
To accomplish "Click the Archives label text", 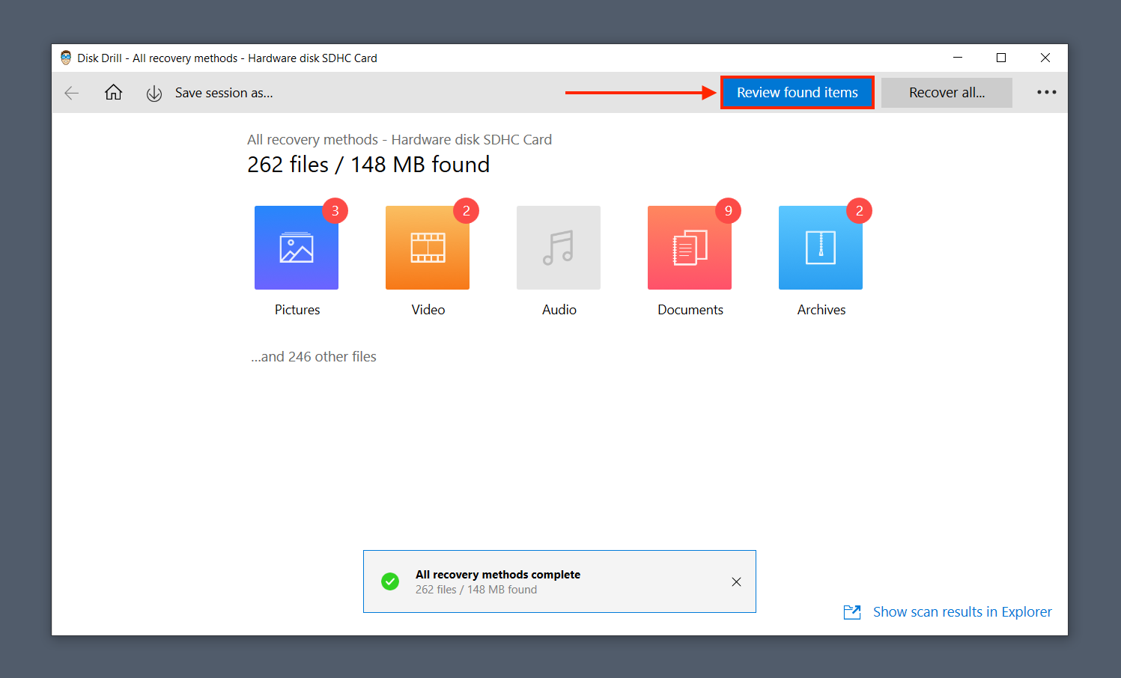I will pyautogui.click(x=821, y=310).
